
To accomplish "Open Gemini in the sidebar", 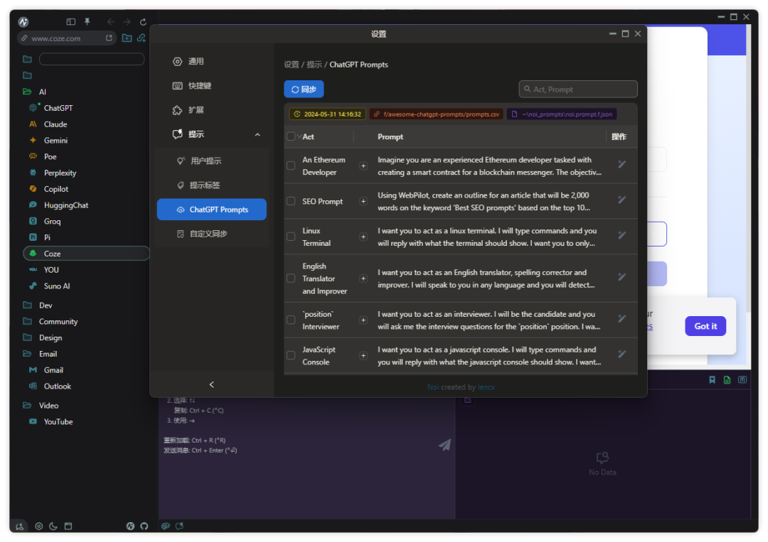I will pyautogui.click(x=55, y=141).
